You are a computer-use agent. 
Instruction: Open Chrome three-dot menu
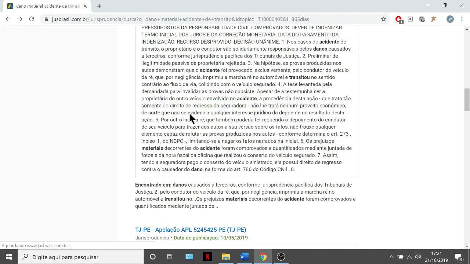(462, 19)
